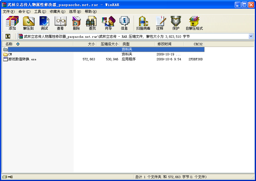This screenshot has height=181, width=256.
Task: Click the date 2009-10-6 9:54
Action: point(169,59)
